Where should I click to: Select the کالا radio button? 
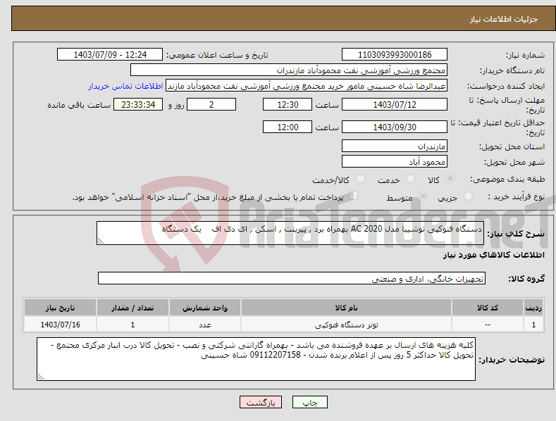451,179
